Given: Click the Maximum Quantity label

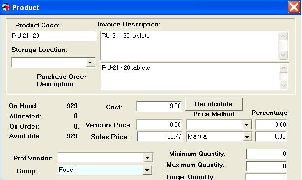Looking at the screenshot, I should 196,165.
